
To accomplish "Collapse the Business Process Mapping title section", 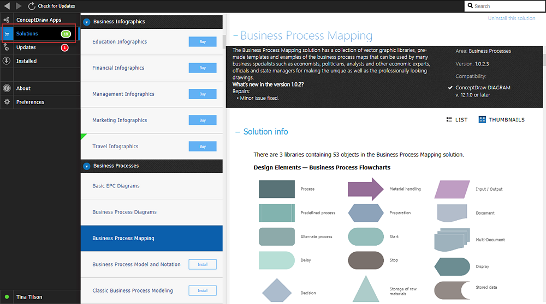I will [235, 35].
